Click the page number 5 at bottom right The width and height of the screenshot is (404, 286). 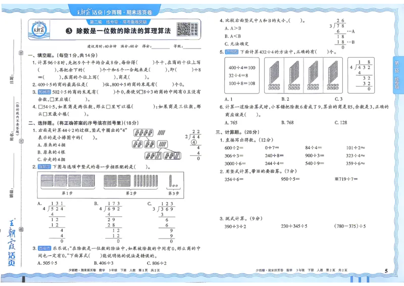(x=386, y=271)
